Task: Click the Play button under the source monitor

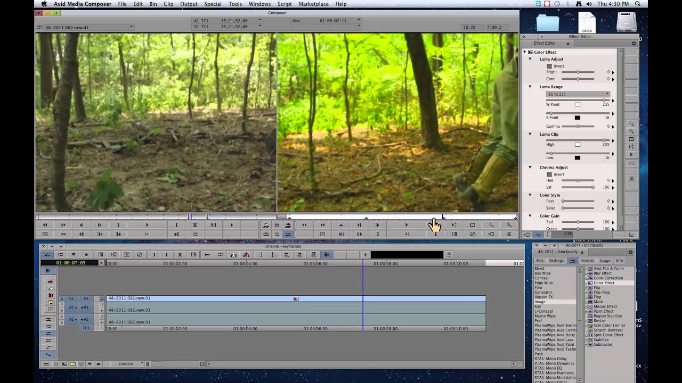Action: [x=147, y=225]
